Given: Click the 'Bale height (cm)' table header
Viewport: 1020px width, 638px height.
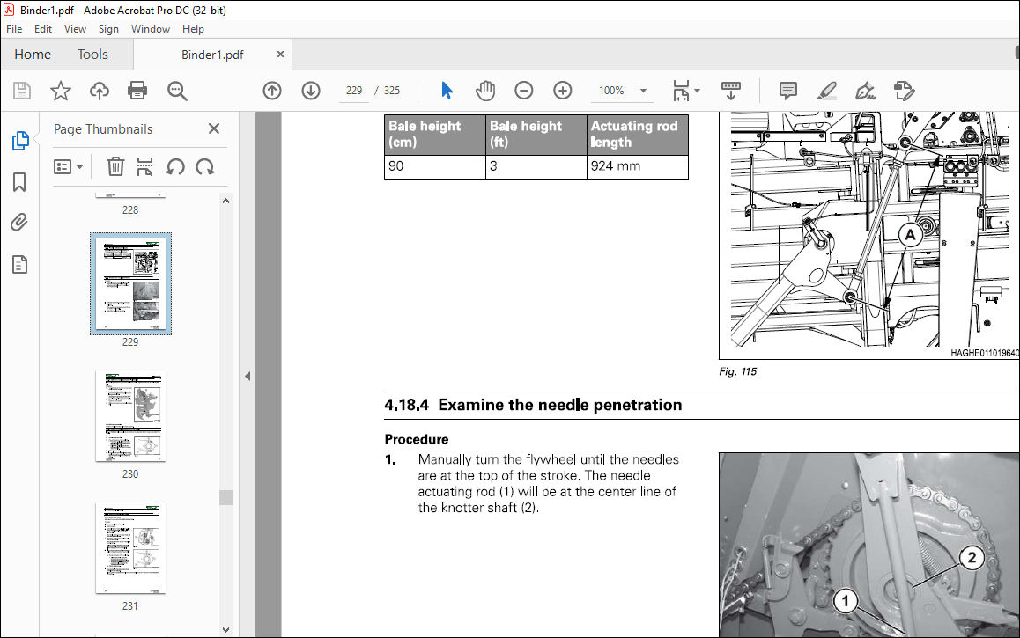Looking at the screenshot, I should point(435,135).
